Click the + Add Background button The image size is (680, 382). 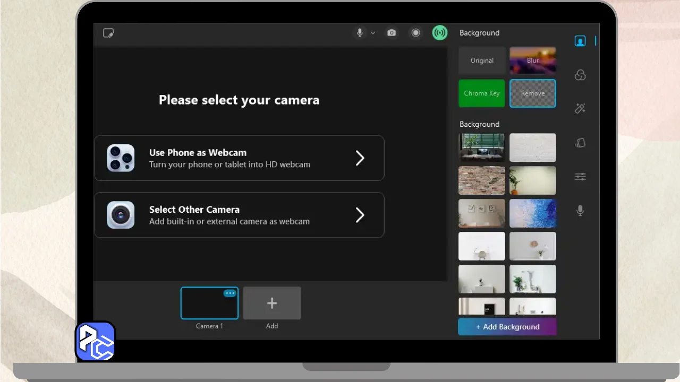click(507, 327)
